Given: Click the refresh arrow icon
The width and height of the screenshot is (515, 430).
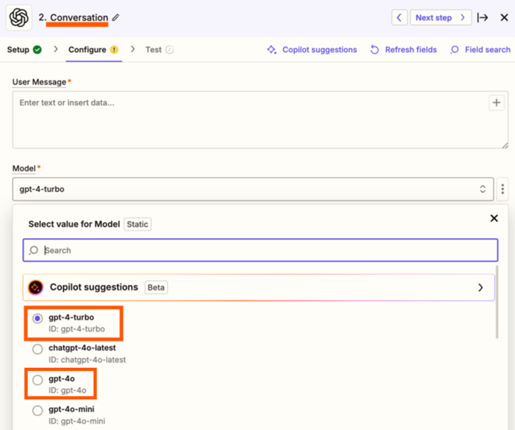Looking at the screenshot, I should point(374,50).
